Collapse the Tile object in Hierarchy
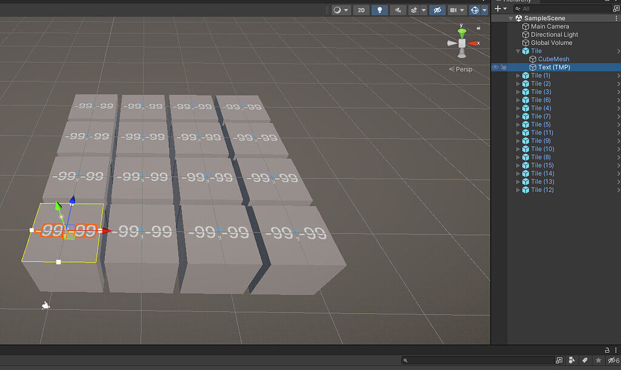Viewport: 621px width, 370px height. tap(518, 51)
